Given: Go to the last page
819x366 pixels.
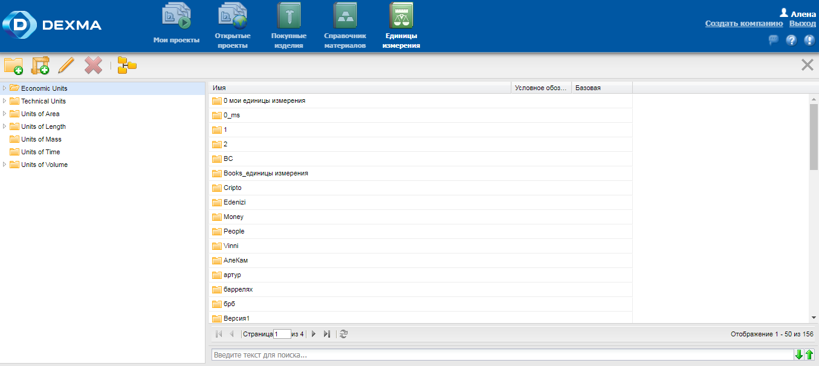Looking at the screenshot, I should pos(327,334).
